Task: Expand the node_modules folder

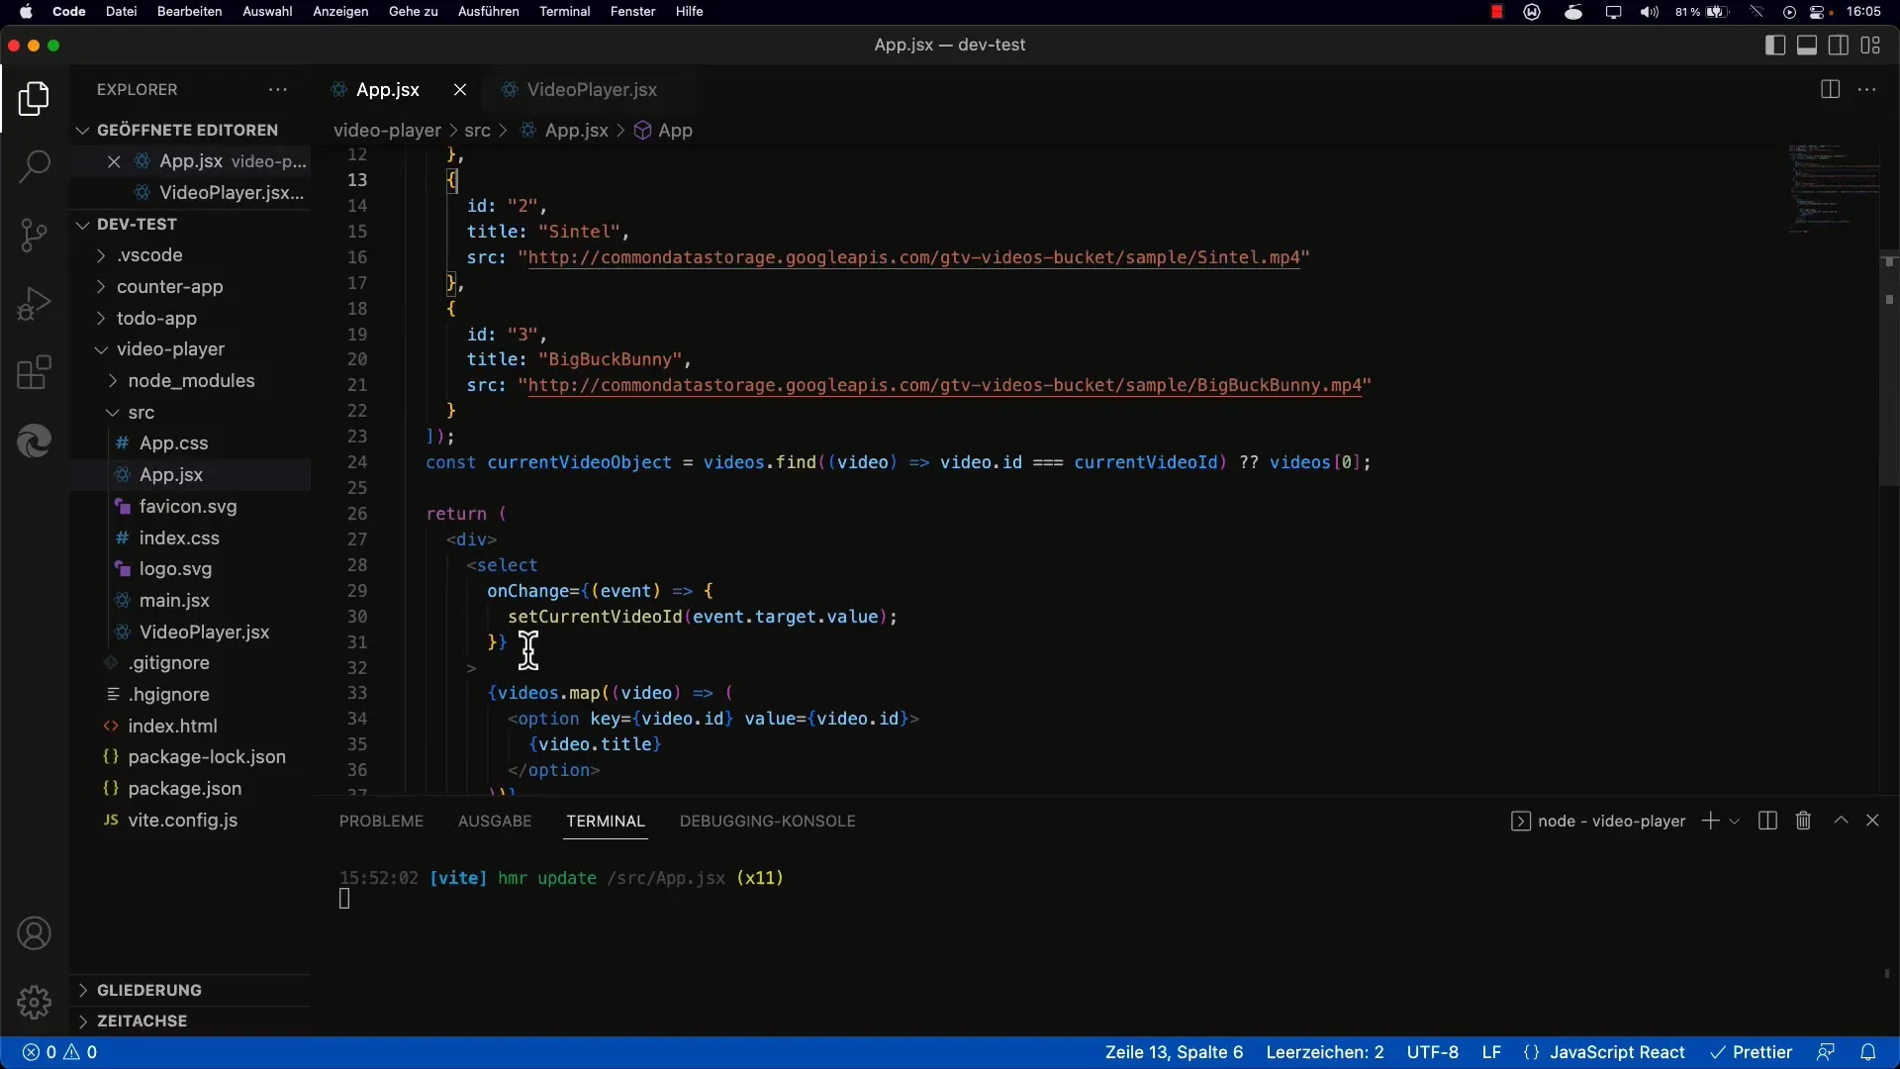Action: pos(191,381)
